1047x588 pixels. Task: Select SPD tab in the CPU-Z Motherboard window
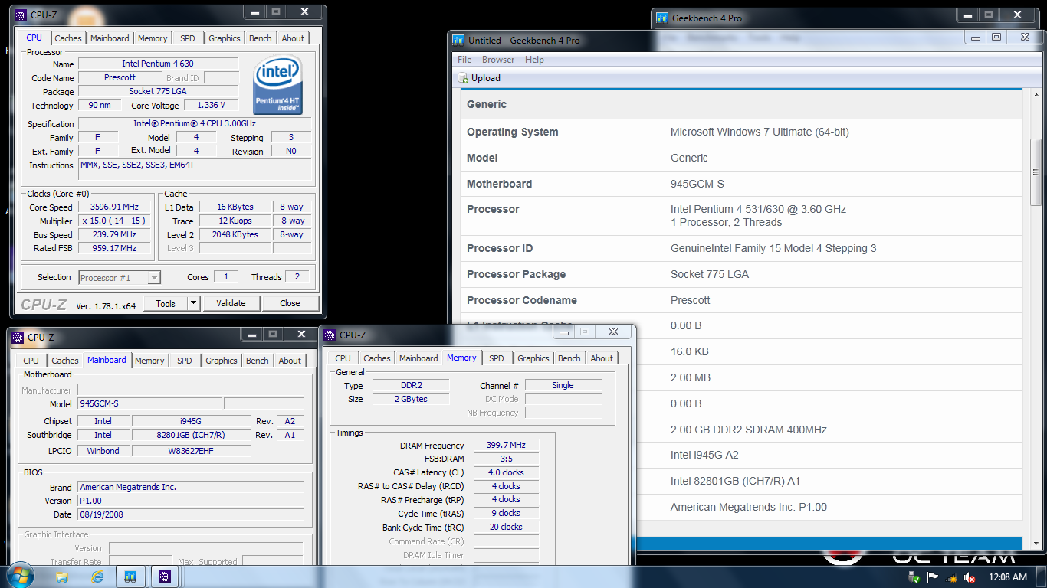(x=185, y=361)
